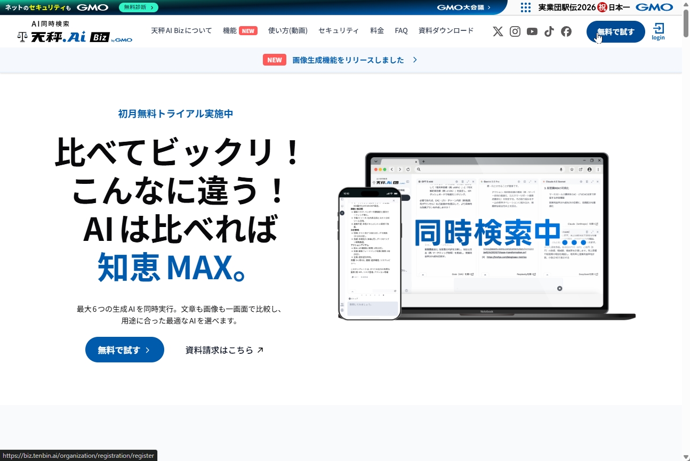Open the Instagram icon
This screenshot has width=690, height=461.
515,31
